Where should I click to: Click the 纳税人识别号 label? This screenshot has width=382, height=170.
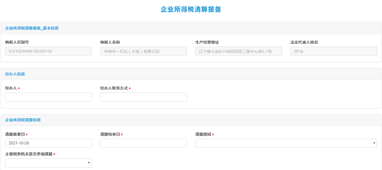(x=17, y=42)
